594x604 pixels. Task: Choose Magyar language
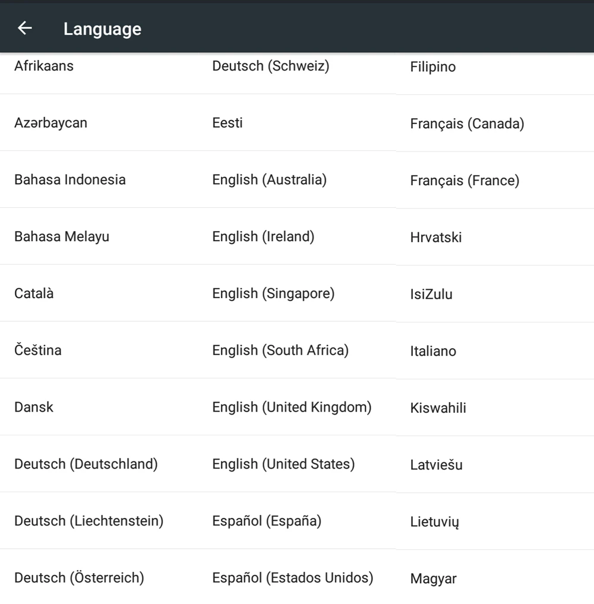[433, 578]
